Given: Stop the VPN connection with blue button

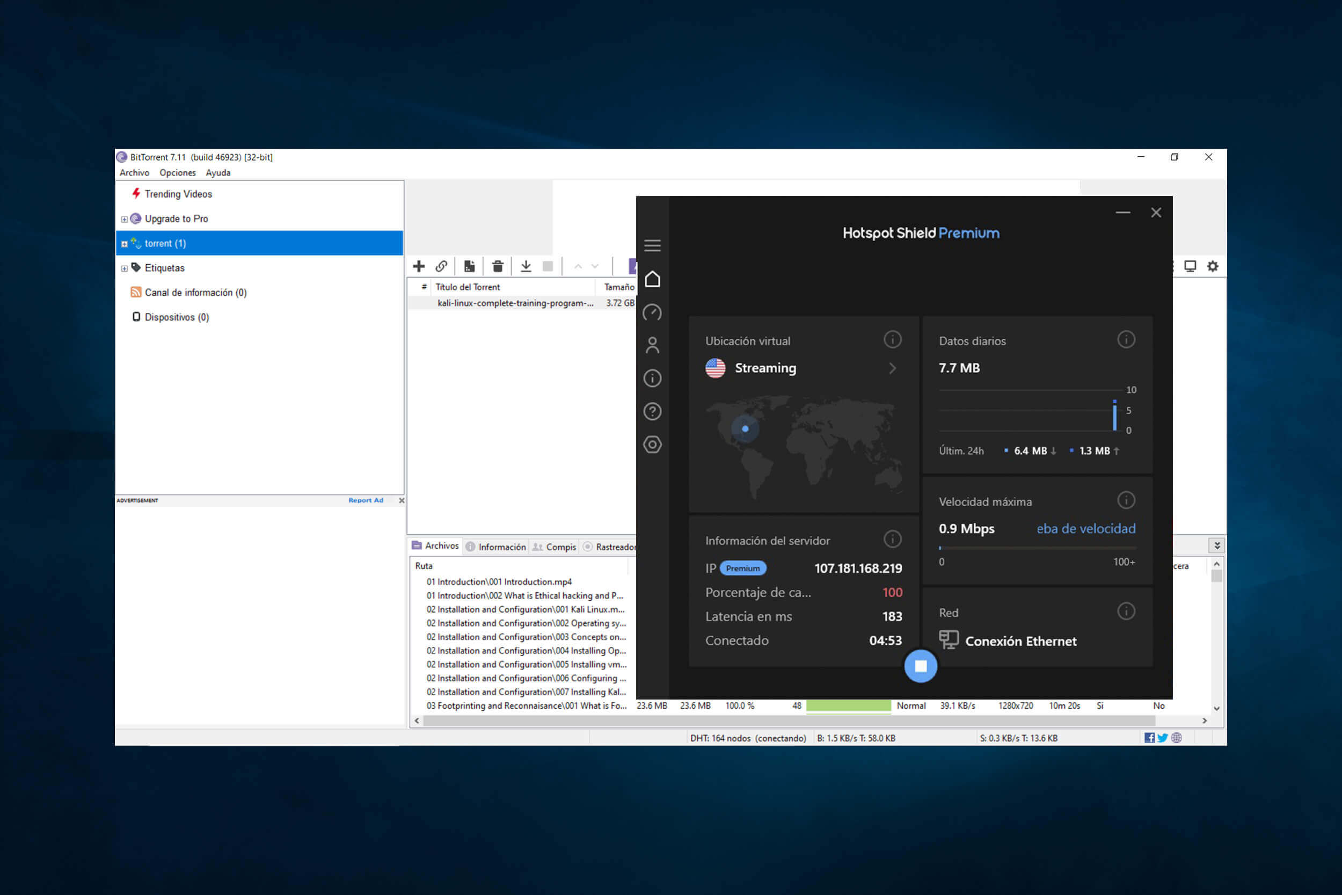Looking at the screenshot, I should point(920,666).
